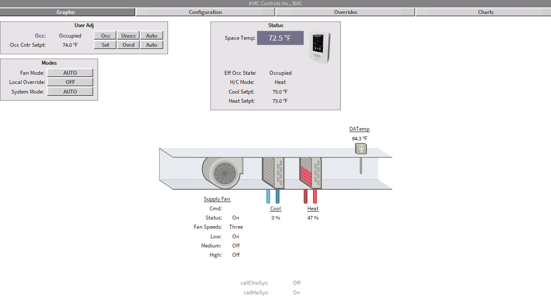Click the Space Temp 72.5 °F display
The width and height of the screenshot is (551, 307).
point(280,38)
